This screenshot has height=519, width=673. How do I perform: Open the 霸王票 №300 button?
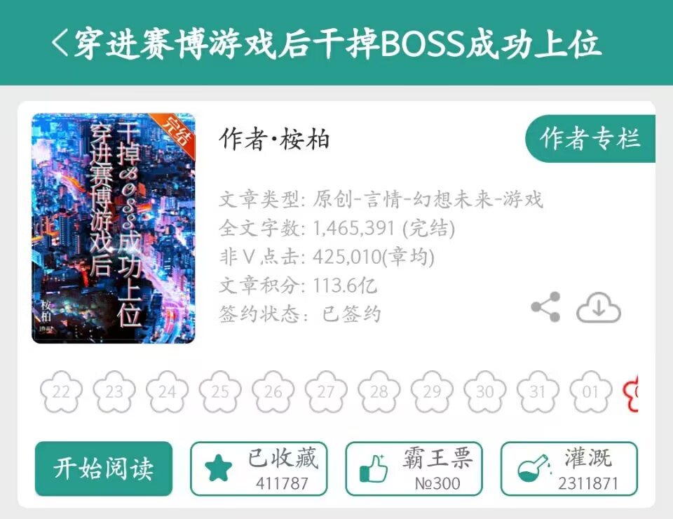pos(414,469)
